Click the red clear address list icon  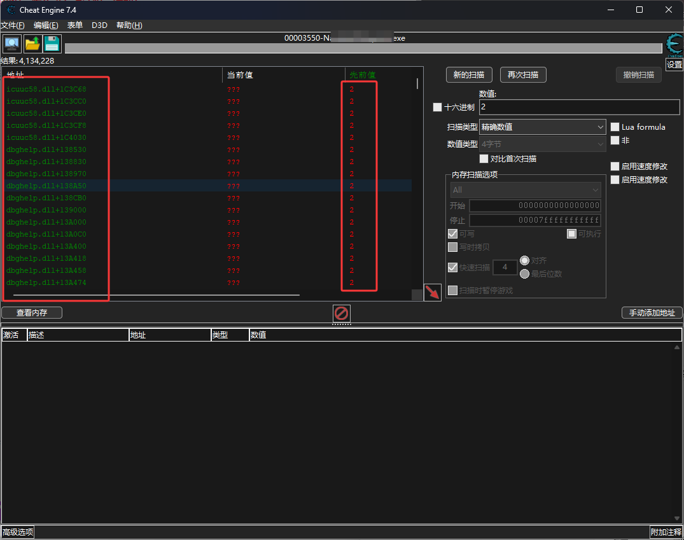341,313
